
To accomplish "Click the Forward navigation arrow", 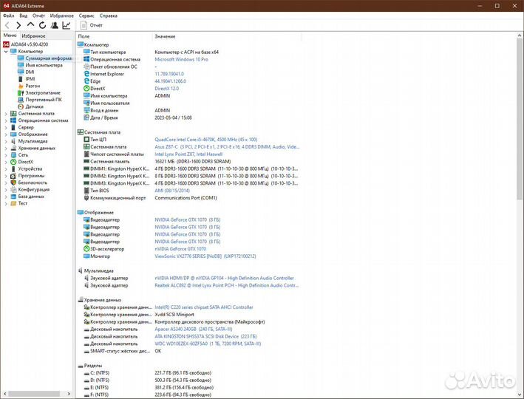I will (18, 25).
